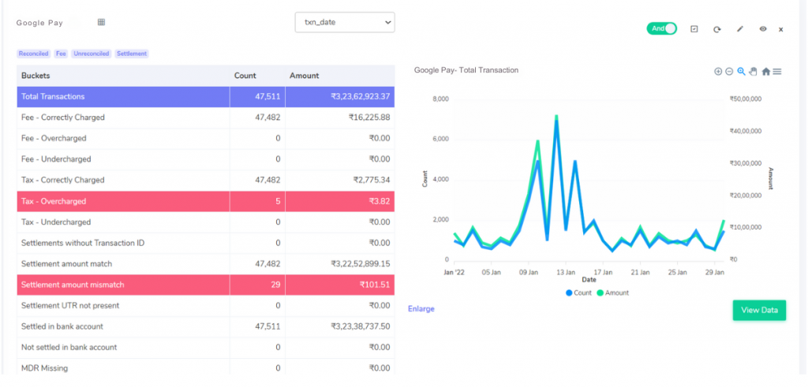Toggle the Count series in the legend

click(x=578, y=293)
